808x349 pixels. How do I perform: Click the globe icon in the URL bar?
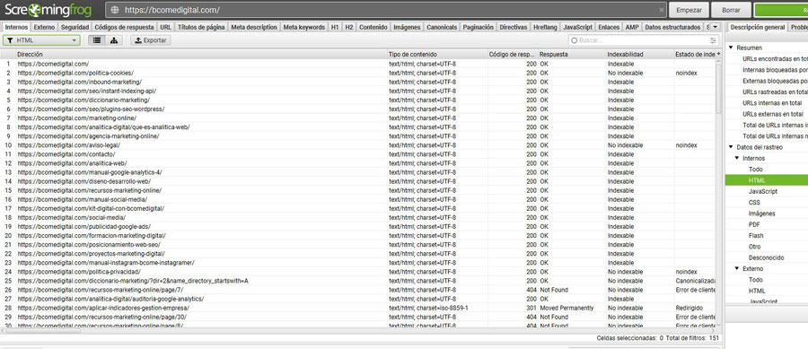click(x=115, y=10)
